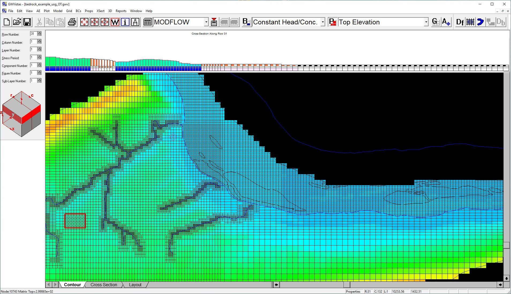The width and height of the screenshot is (511, 294).
Task: Open the Props menu
Action: point(89,11)
